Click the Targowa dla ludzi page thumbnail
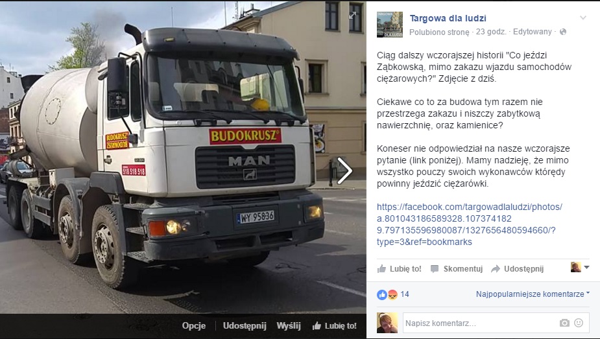 [390, 25]
